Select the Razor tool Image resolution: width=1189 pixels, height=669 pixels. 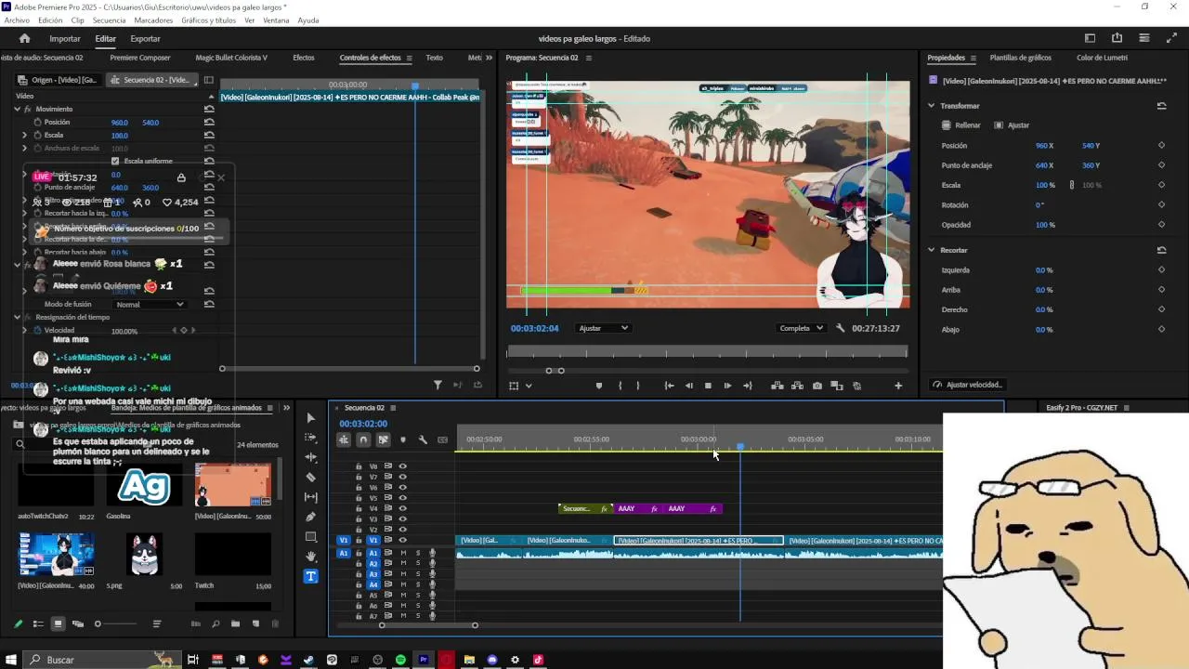tap(310, 477)
